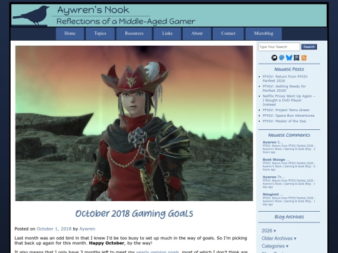Open the Microblog menu item
338x253 pixels.
pos(264,34)
